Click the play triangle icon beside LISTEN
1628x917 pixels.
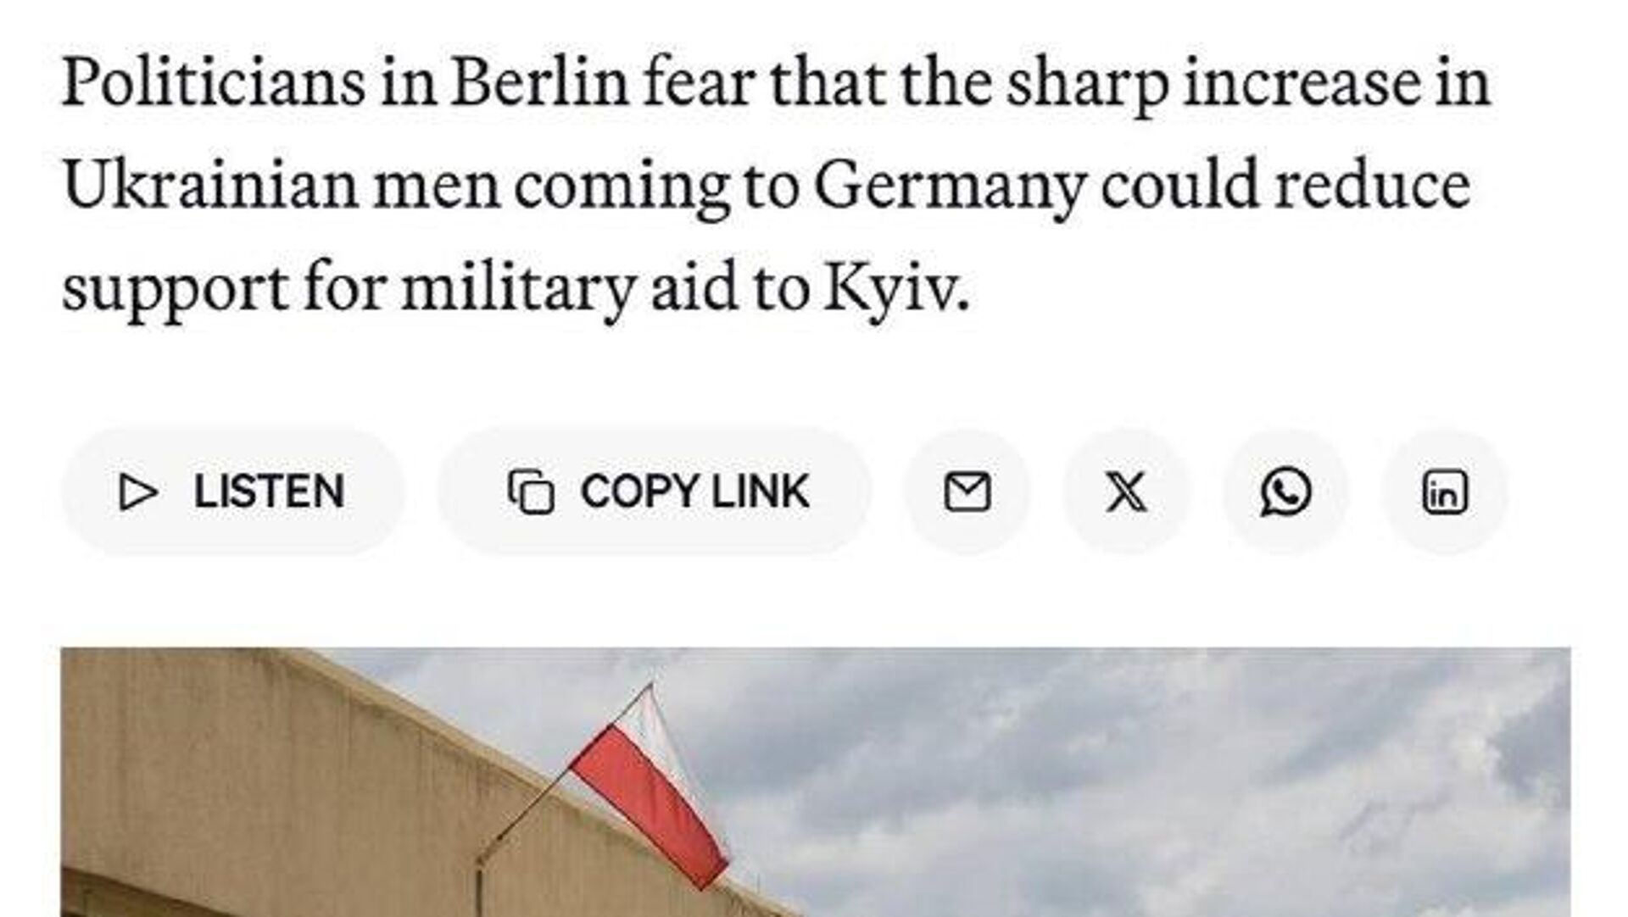138,492
